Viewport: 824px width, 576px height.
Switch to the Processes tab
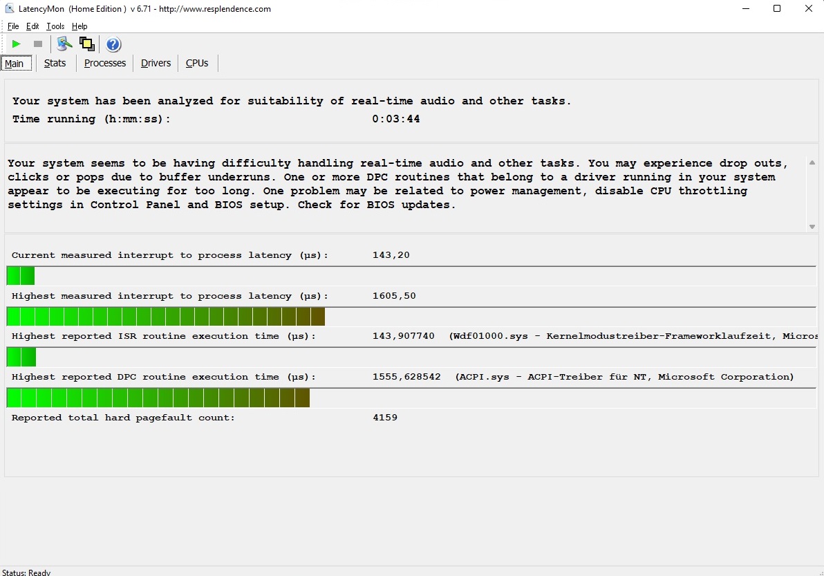[104, 63]
